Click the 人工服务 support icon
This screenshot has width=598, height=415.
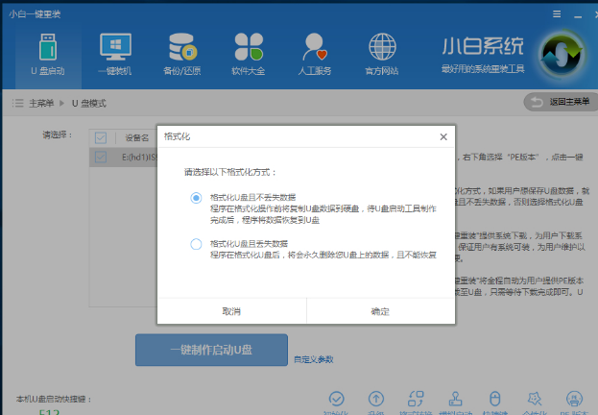pyautogui.click(x=314, y=53)
